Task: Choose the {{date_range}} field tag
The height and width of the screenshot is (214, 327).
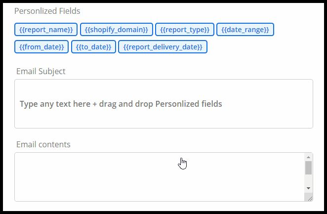Action: [245, 30]
